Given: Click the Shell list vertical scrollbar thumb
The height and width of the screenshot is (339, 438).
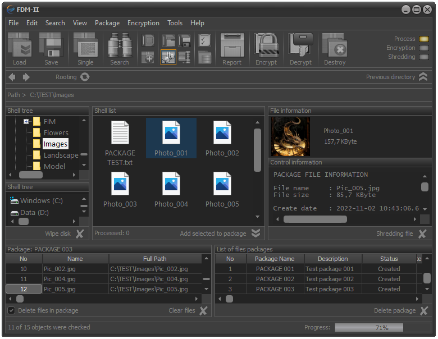Looking at the screenshot, I should pos(257,150).
